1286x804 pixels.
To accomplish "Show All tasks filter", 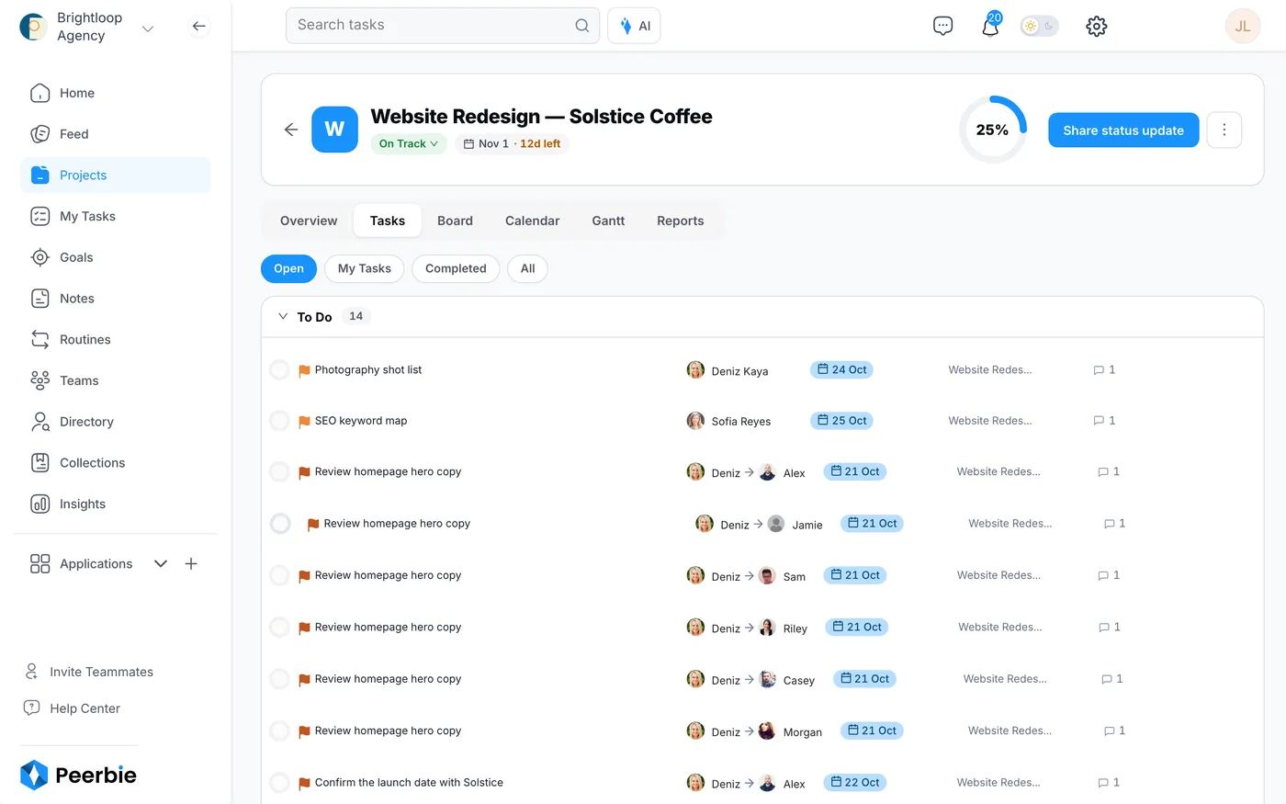I will pos(527,268).
